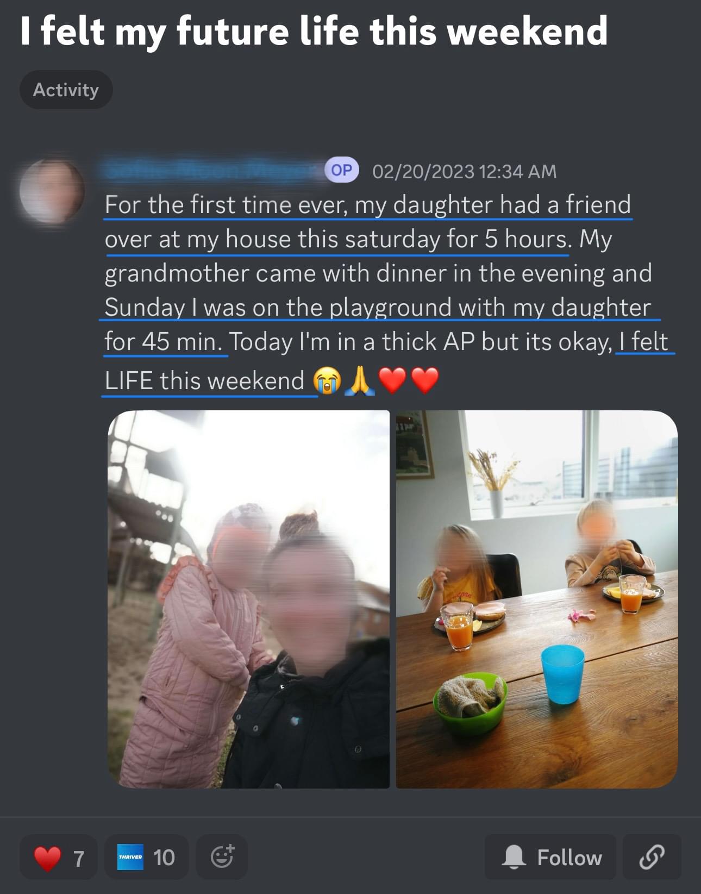701x894 pixels.
Task: Click the last red heart emoji in message
Action: pyautogui.click(x=425, y=380)
